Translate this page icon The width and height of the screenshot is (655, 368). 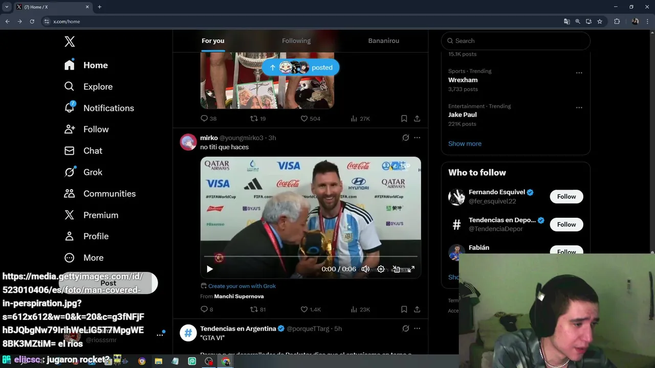click(x=566, y=21)
